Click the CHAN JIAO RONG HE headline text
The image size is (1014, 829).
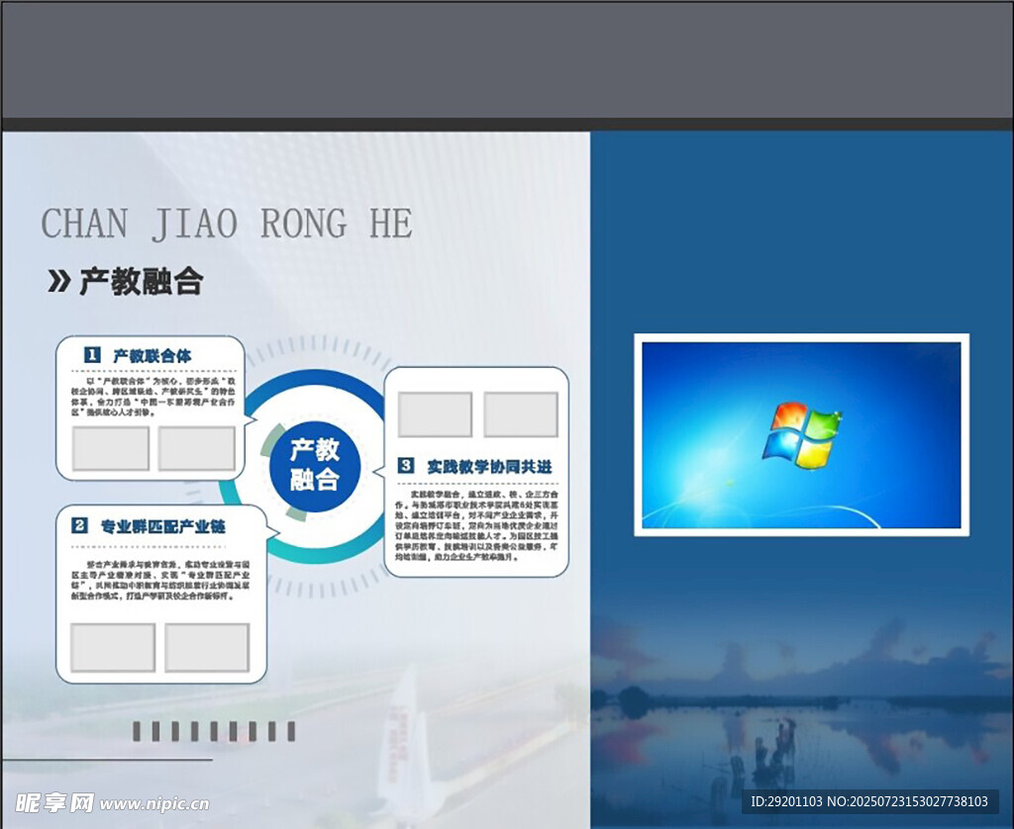coord(227,225)
